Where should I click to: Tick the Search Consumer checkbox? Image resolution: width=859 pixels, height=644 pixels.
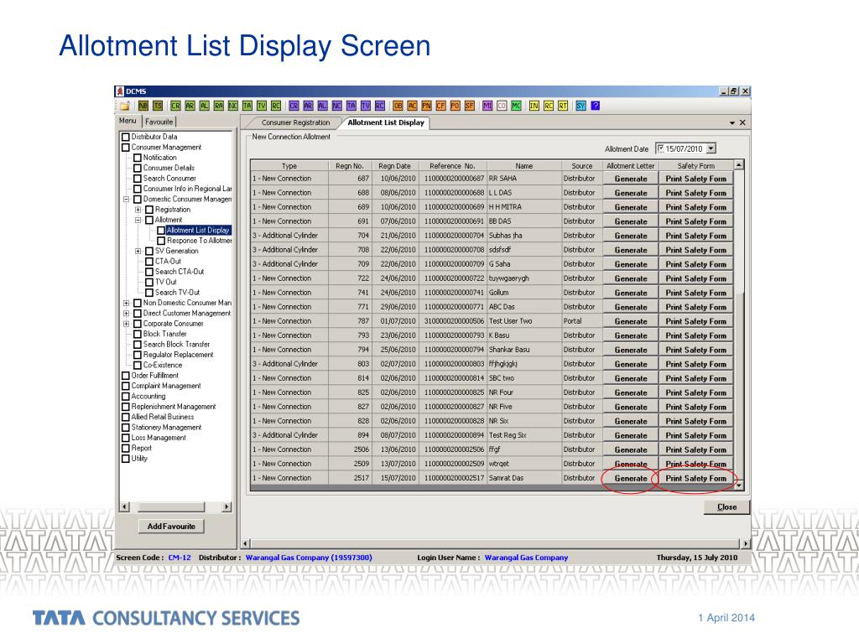click(138, 179)
